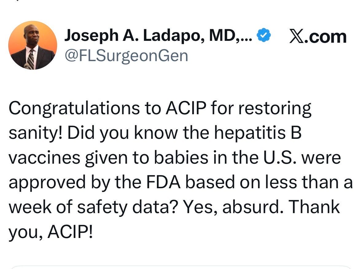Screen dimensions: 362x269
Task: Open the @FLSurgeonGen handle link
Action: point(126,56)
